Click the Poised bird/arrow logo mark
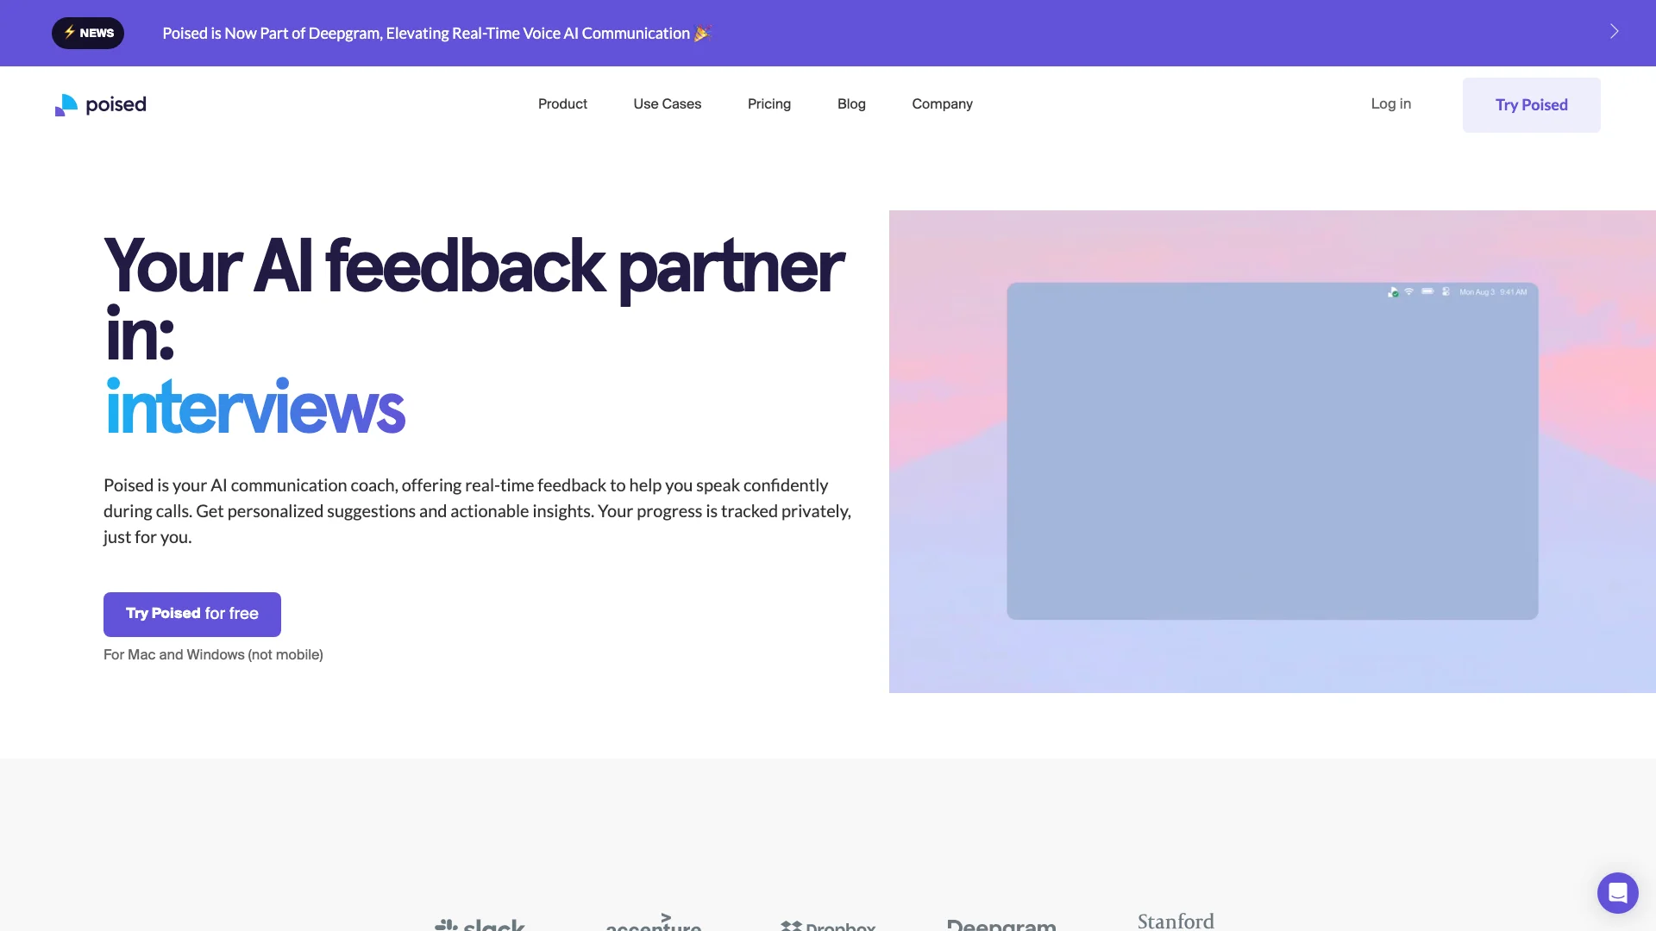This screenshot has width=1656, height=931. tap(65, 103)
